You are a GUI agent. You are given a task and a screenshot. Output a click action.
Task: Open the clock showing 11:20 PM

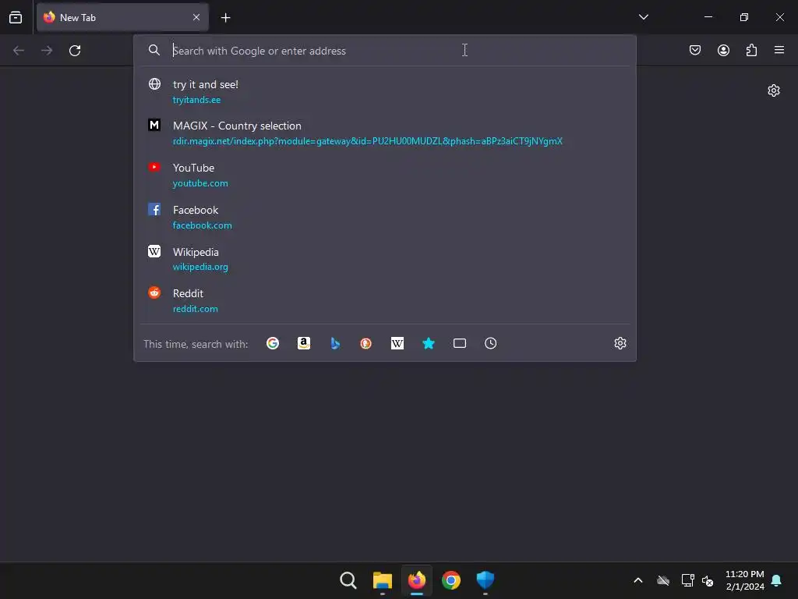tap(744, 580)
